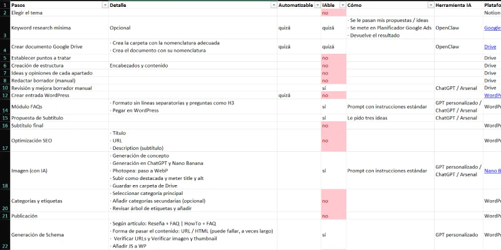Select the cell 'Creación de estructura'
The width and height of the screenshot is (501, 250).
(59, 66)
